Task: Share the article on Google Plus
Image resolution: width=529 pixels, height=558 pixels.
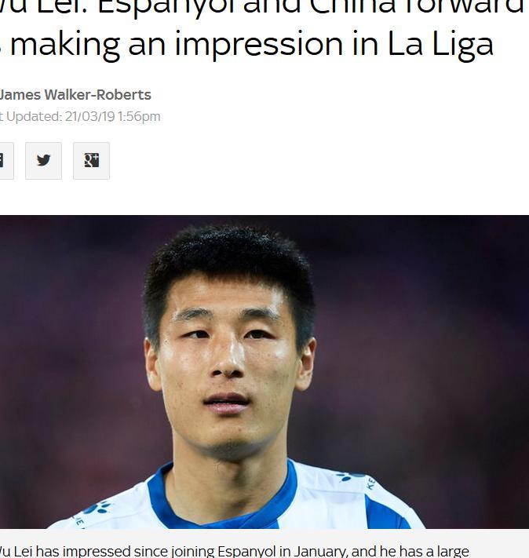Action: (x=92, y=161)
